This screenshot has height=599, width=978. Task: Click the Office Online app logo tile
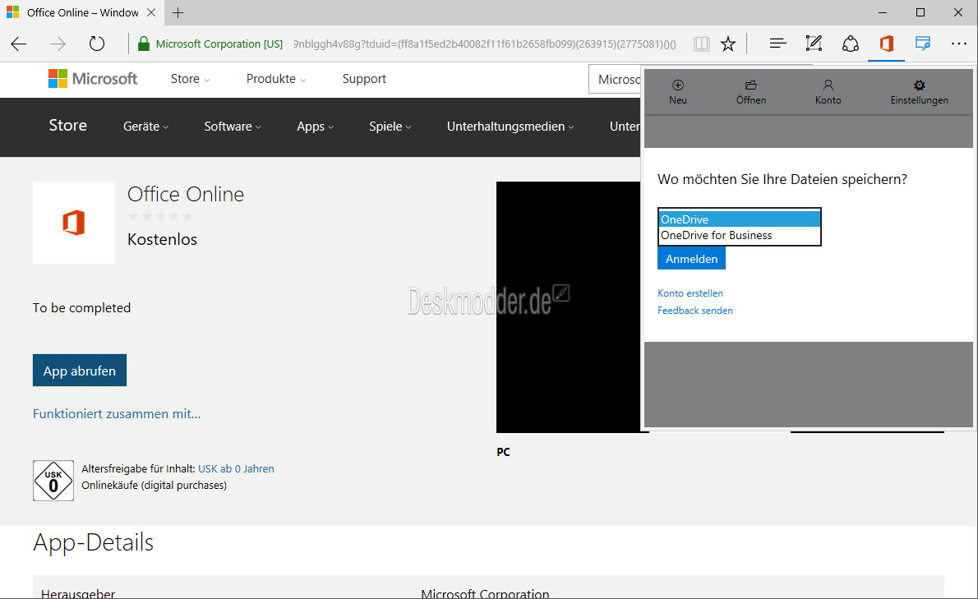point(74,223)
